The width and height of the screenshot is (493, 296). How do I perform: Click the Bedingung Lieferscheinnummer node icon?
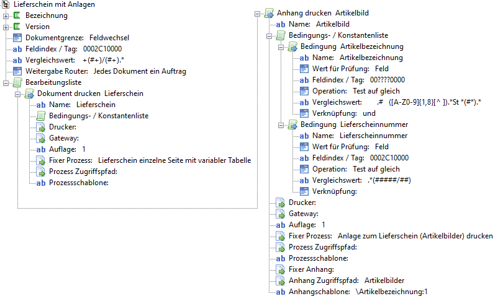tap(292, 124)
